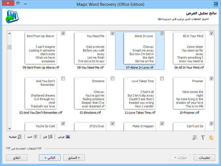Viewport: 221px width, 166px height.
Task: Select the You're So Cold thumbnail
Action: point(41,127)
